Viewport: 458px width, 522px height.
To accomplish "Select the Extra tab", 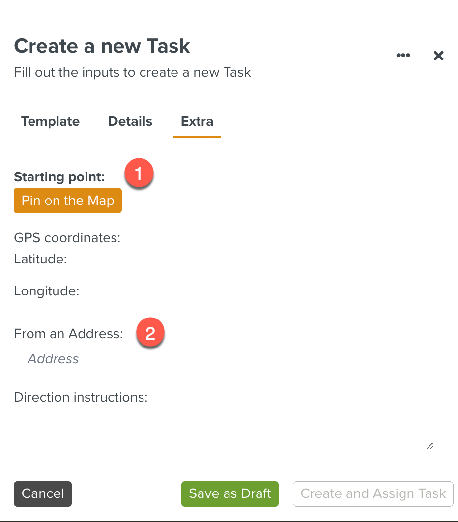I will click(197, 121).
